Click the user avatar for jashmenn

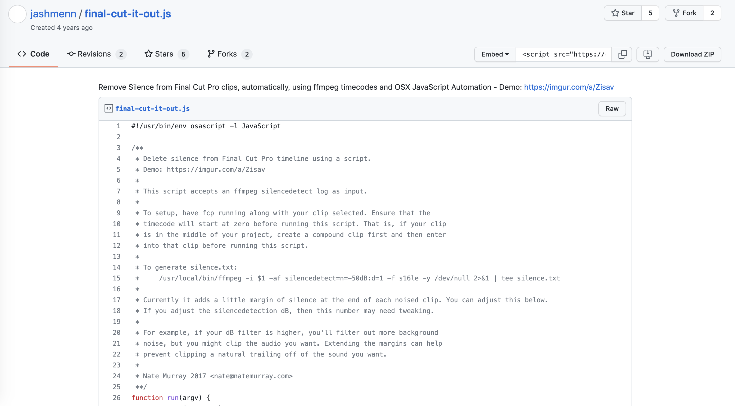pos(17,14)
